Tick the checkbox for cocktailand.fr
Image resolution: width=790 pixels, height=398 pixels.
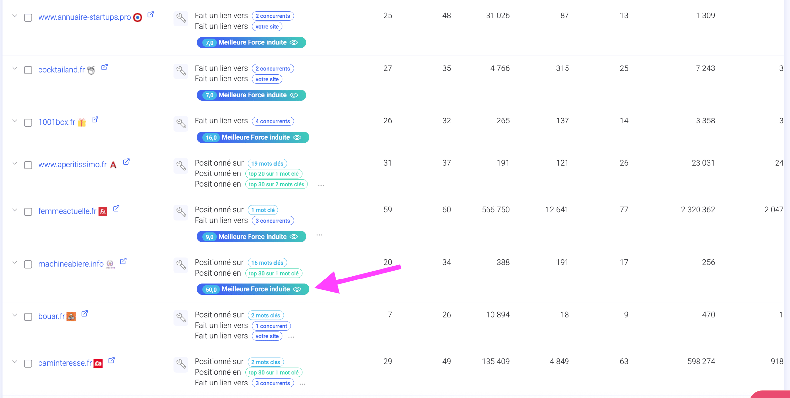(x=28, y=70)
